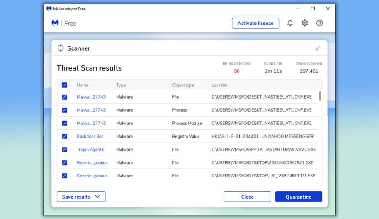Screen dimensions: 379x219
Task: Maximize the Malwarebytes window
Action: tap(313, 9)
